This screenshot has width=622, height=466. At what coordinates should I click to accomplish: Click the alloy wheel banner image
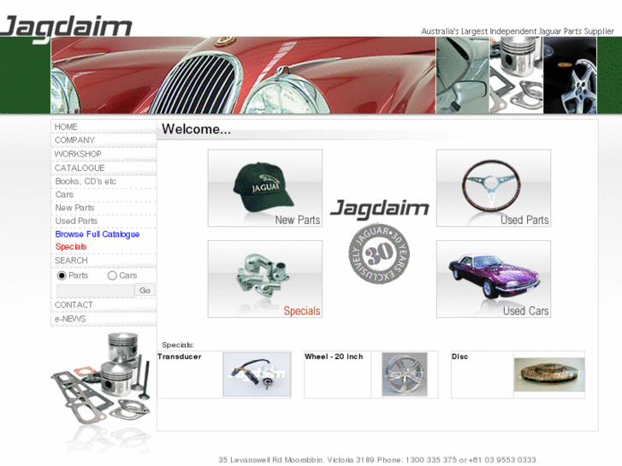tap(570, 75)
